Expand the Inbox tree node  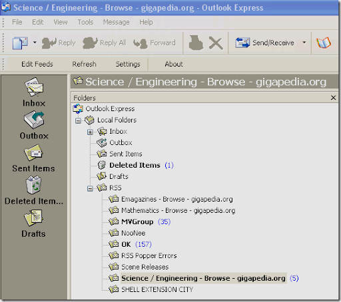pos(90,132)
